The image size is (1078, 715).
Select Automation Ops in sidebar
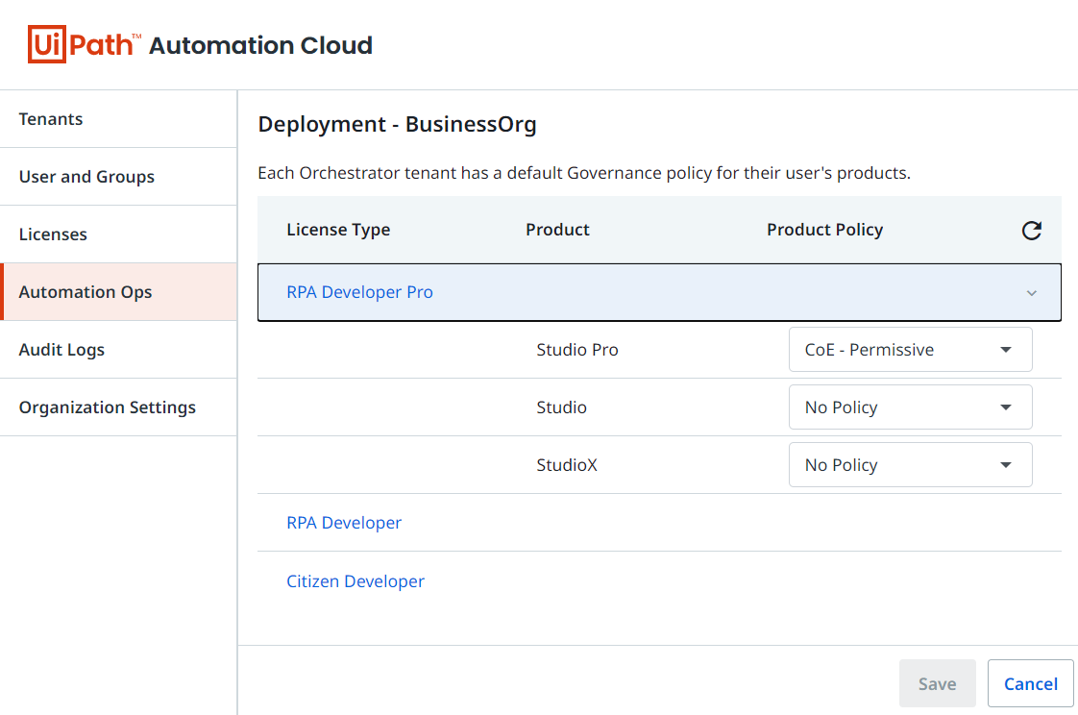point(118,292)
